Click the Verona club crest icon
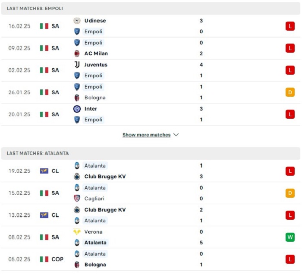This screenshot has height=275, width=302. 77,232
